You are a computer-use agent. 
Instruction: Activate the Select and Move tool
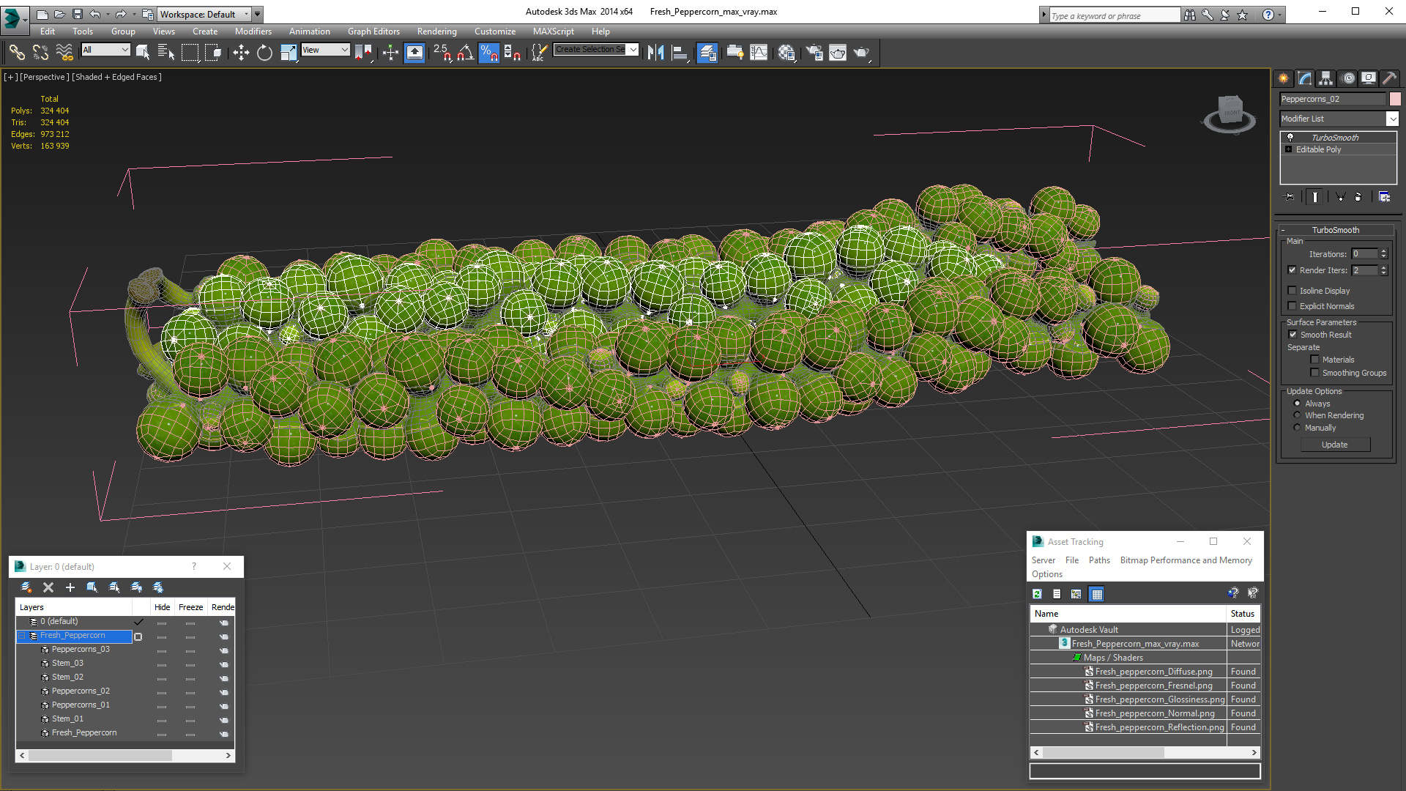pyautogui.click(x=241, y=52)
